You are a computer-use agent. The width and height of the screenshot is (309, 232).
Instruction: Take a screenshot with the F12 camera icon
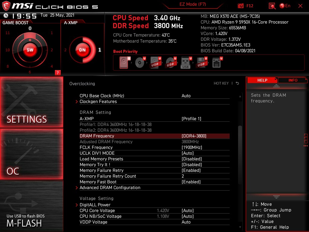click(x=241, y=6)
